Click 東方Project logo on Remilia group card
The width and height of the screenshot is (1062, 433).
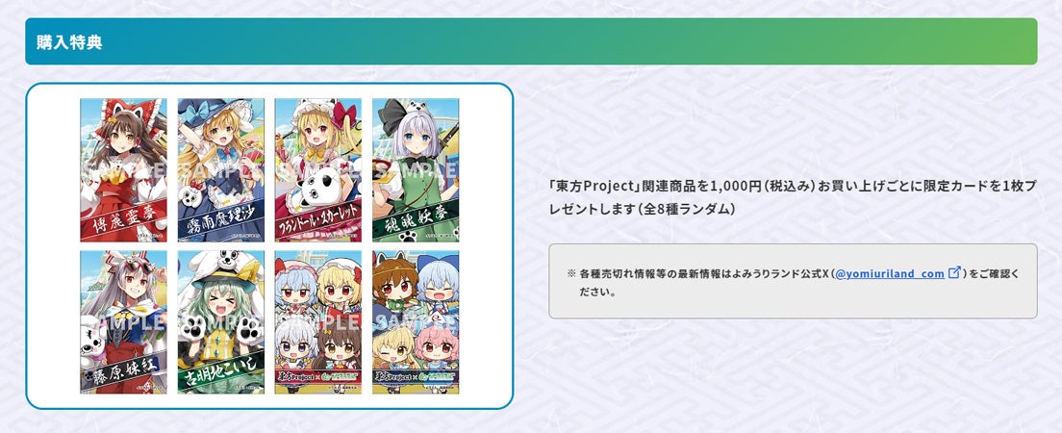(296, 377)
